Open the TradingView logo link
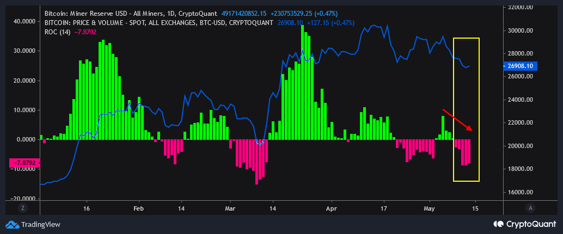This screenshot has height=234, width=563. click(x=33, y=225)
